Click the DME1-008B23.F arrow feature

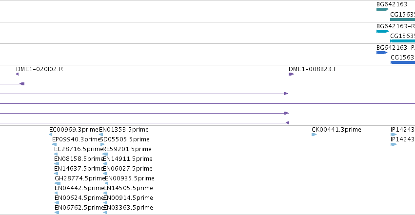pyautogui.click(x=291, y=74)
